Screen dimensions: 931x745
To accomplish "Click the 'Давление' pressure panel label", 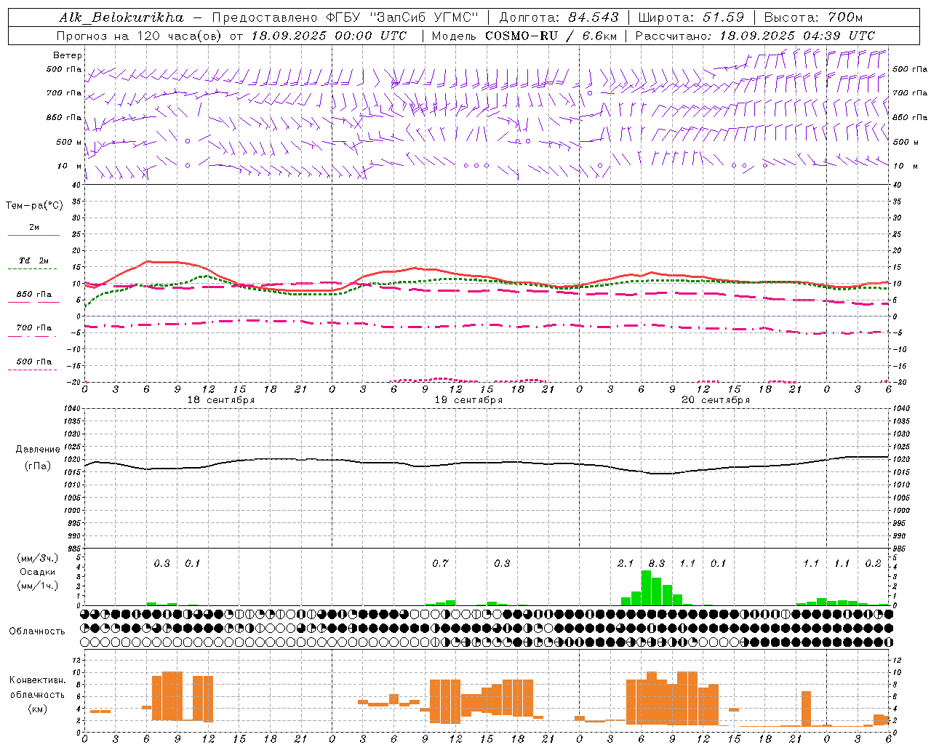I will tap(38, 450).
